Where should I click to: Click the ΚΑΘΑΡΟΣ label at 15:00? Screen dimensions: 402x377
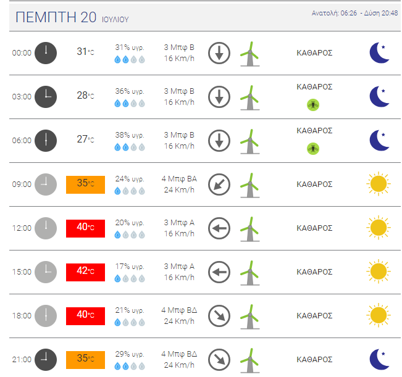click(314, 272)
